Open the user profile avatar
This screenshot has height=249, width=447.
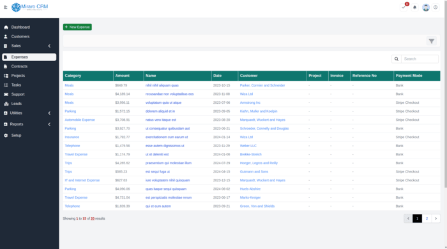pos(426,8)
